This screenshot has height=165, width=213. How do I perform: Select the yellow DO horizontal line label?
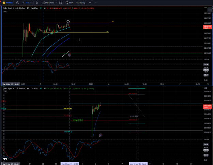click(x=107, y=31)
